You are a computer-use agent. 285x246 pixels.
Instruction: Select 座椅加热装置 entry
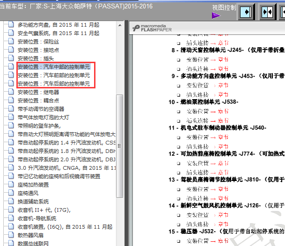(x=33, y=185)
